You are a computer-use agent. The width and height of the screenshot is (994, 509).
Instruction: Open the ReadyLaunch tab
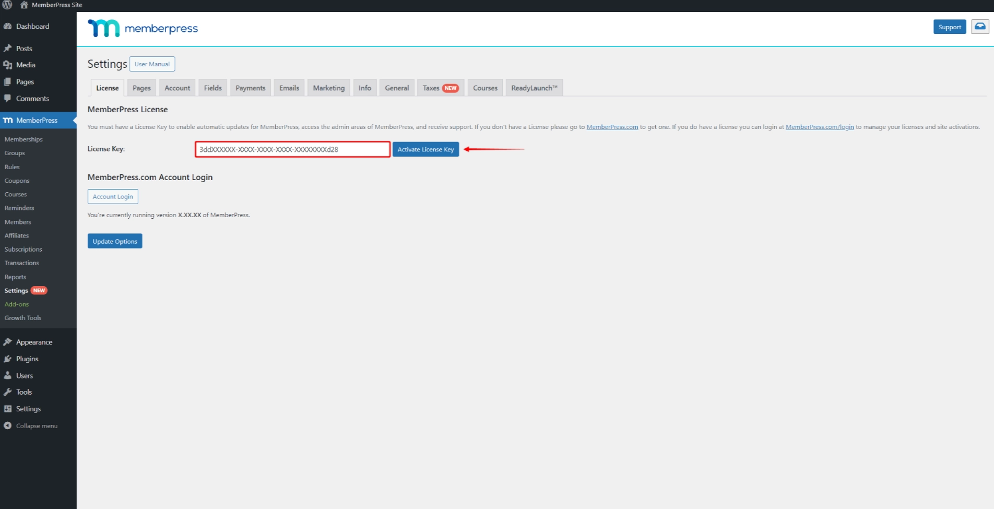click(535, 88)
